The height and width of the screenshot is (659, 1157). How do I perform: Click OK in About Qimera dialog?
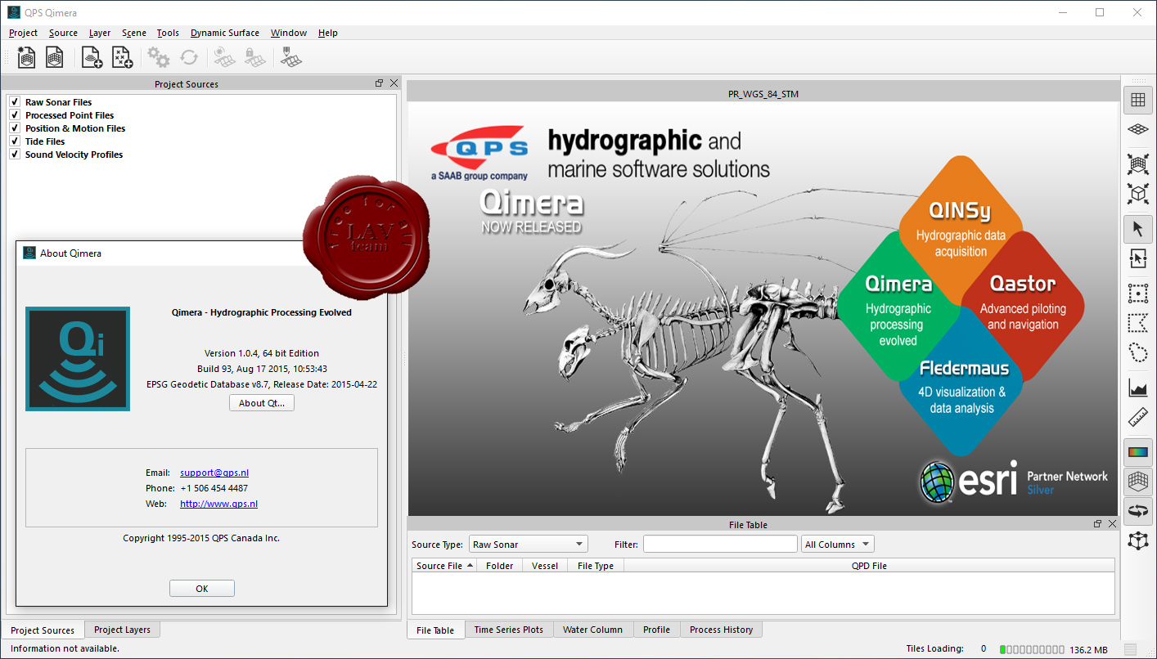coord(202,589)
